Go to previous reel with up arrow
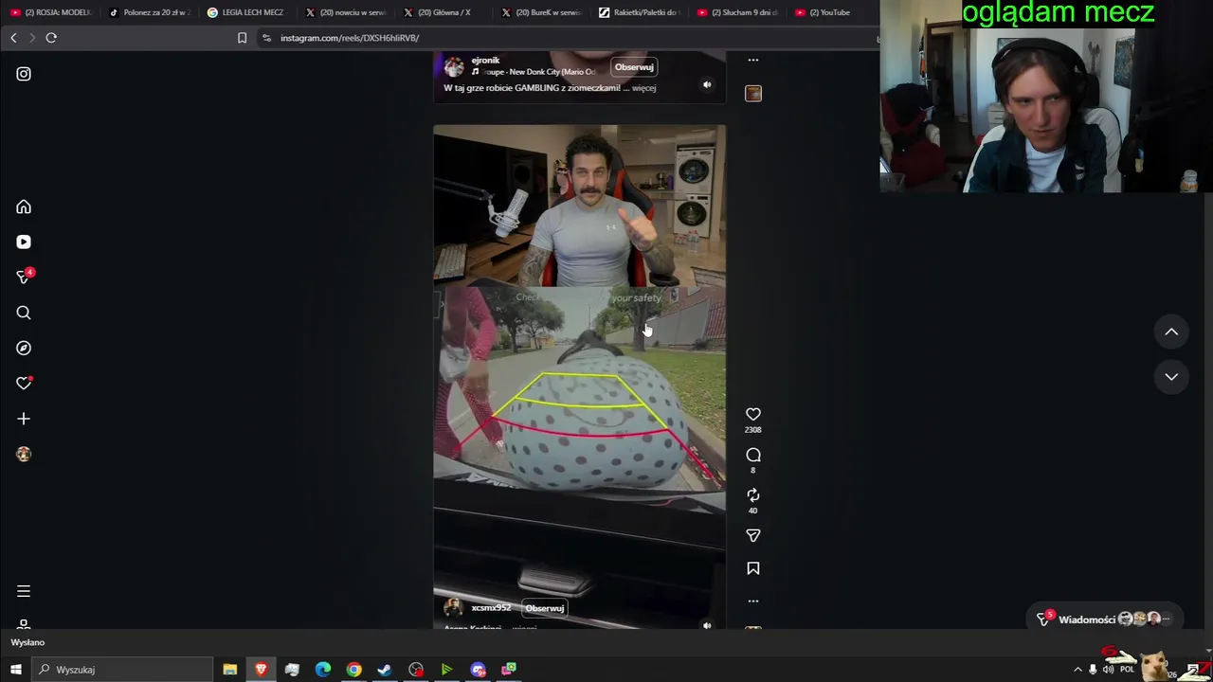This screenshot has height=682, width=1213. [1171, 332]
